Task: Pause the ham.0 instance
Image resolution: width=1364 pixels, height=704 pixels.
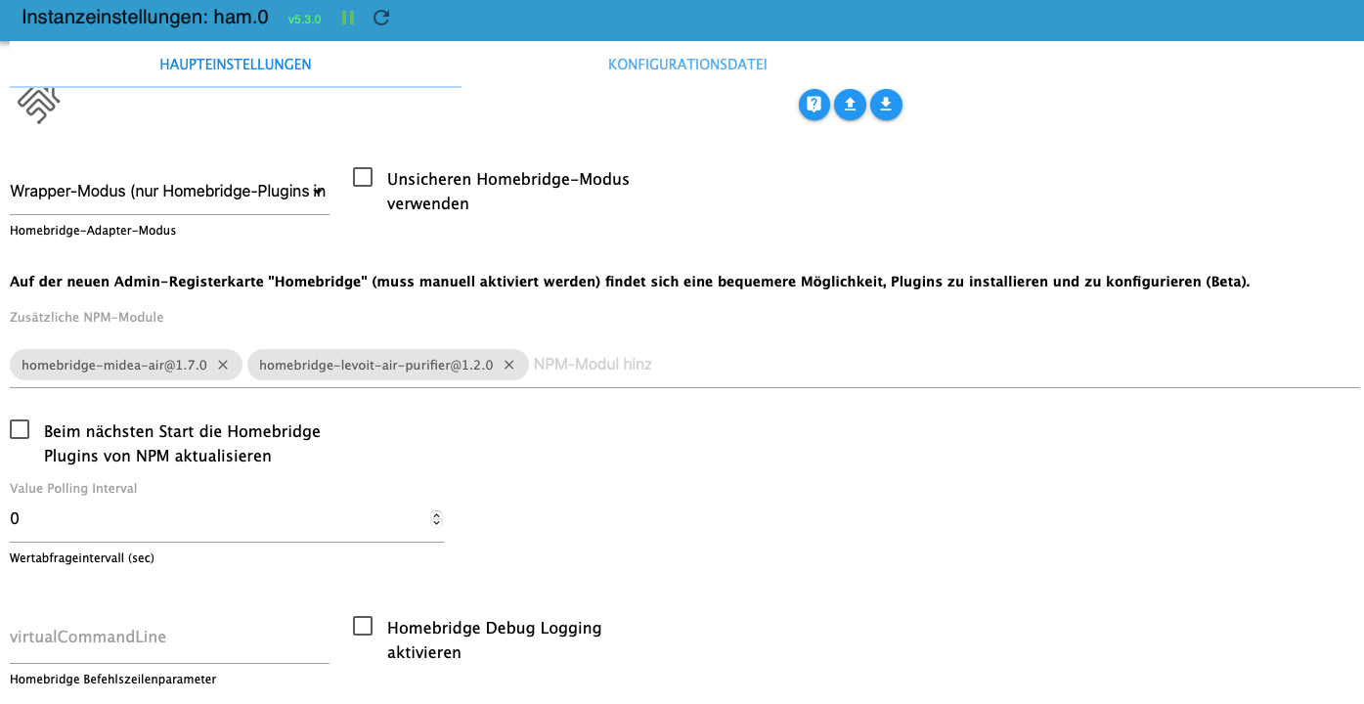Action: [x=348, y=18]
